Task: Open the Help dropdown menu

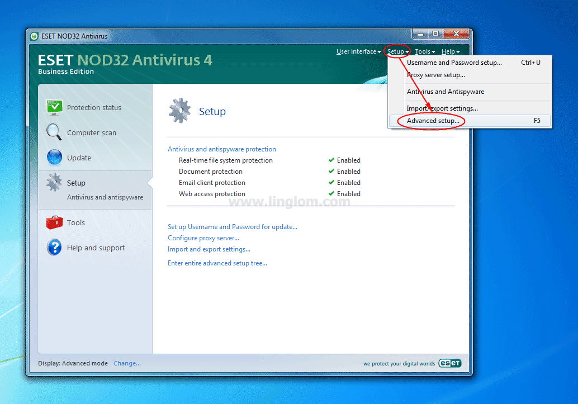Action: (x=451, y=51)
